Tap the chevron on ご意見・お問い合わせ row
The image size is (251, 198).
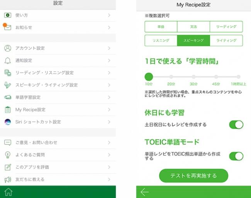pyautogui.click(x=109, y=142)
